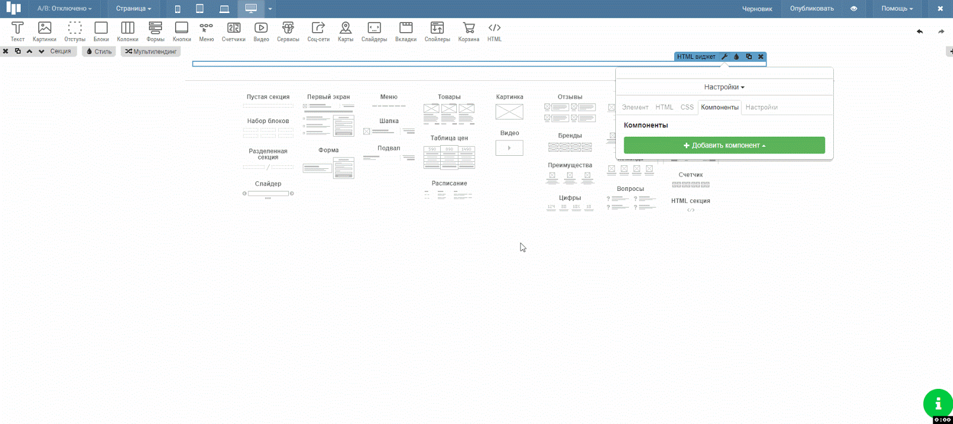Open section Стиль button
The image size is (953, 424).
[x=99, y=51]
